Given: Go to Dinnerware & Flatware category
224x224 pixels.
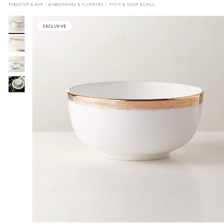Looking at the screenshot, I should coord(76,4).
